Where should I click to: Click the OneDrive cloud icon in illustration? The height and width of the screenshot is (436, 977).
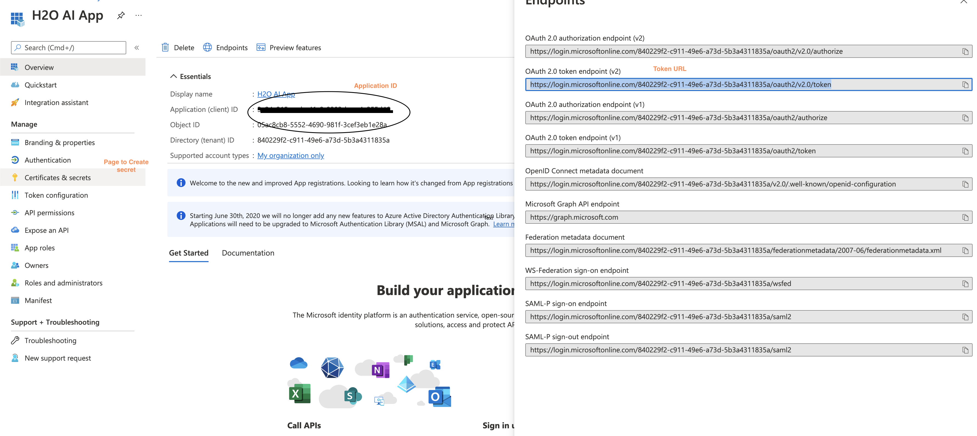tap(299, 363)
